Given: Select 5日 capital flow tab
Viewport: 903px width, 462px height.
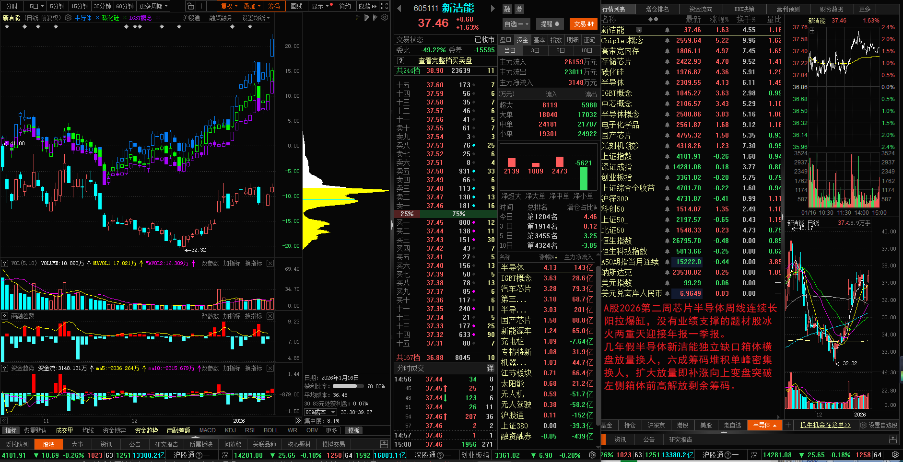Looking at the screenshot, I should tap(560, 50).
